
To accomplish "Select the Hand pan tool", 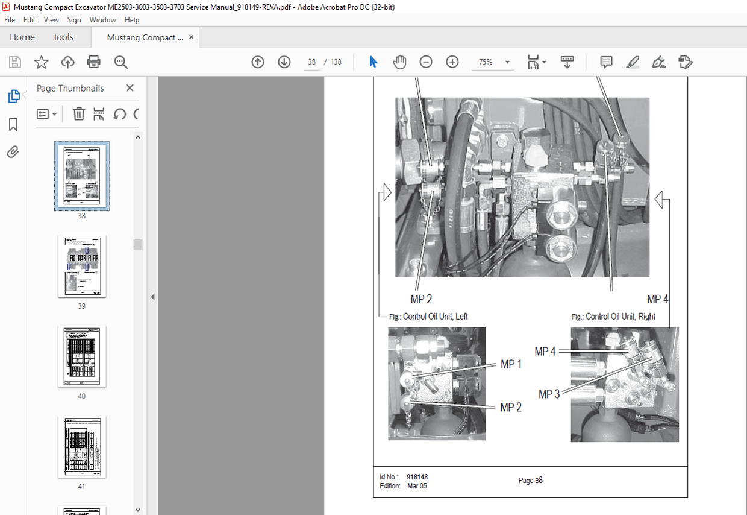I will [x=399, y=62].
